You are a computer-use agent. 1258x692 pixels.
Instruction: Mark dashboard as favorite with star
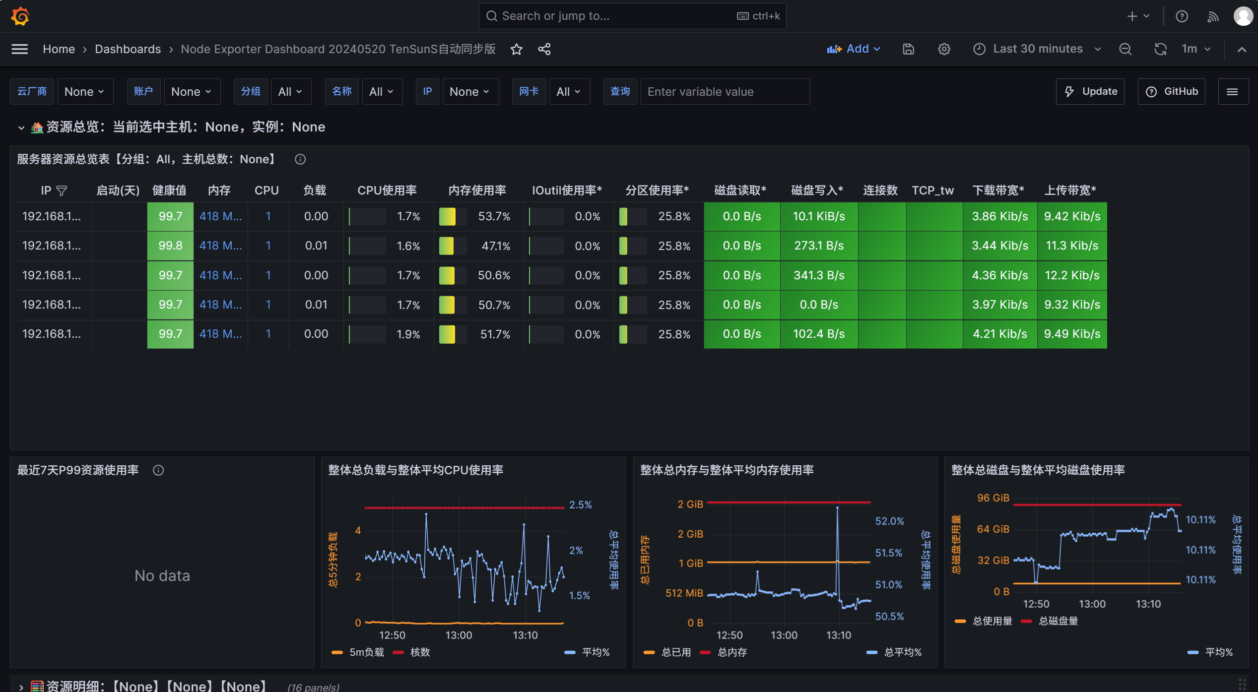coord(516,49)
